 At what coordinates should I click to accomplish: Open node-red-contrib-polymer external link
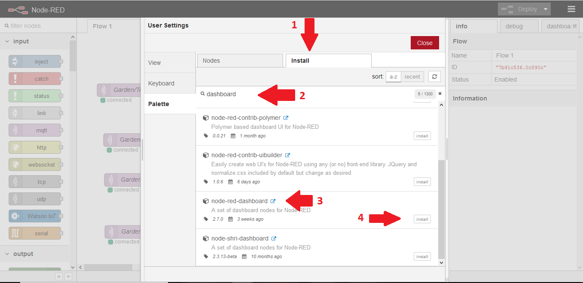(286, 118)
